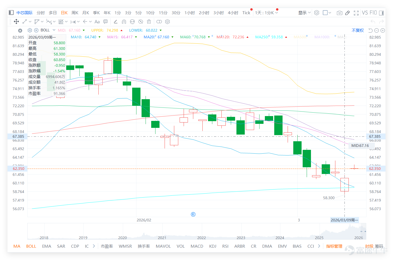Toggle the SAR main indicator

[61, 246]
